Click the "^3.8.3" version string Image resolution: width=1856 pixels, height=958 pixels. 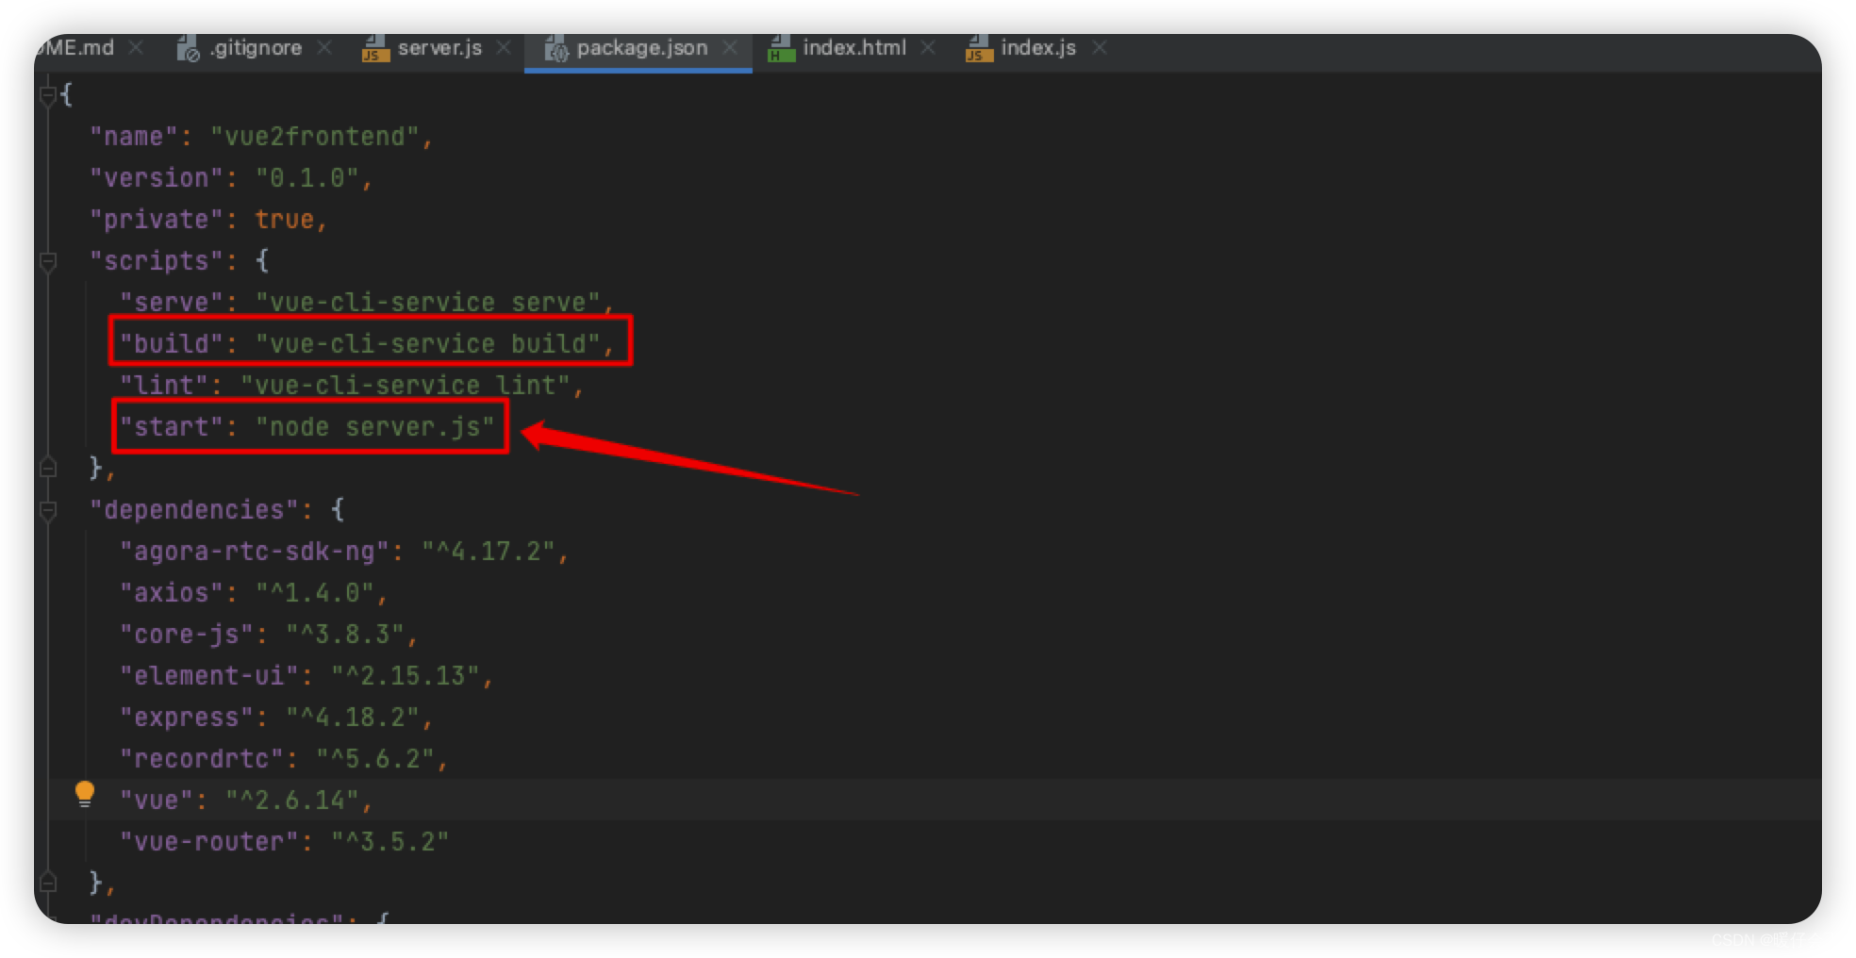coord(345,635)
